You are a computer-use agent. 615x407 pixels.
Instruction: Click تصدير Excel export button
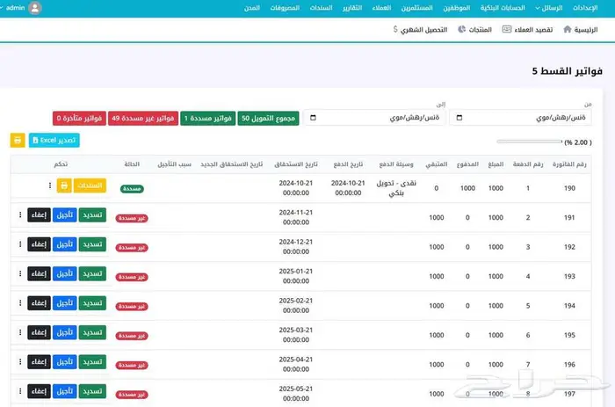pyautogui.click(x=54, y=140)
